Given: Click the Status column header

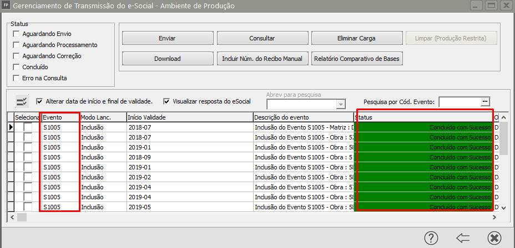Looking at the screenshot, I should [x=423, y=117].
